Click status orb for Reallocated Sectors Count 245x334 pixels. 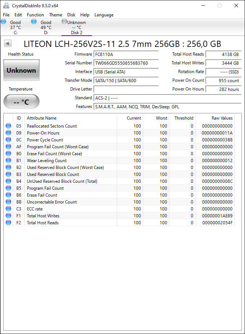tap(8, 126)
